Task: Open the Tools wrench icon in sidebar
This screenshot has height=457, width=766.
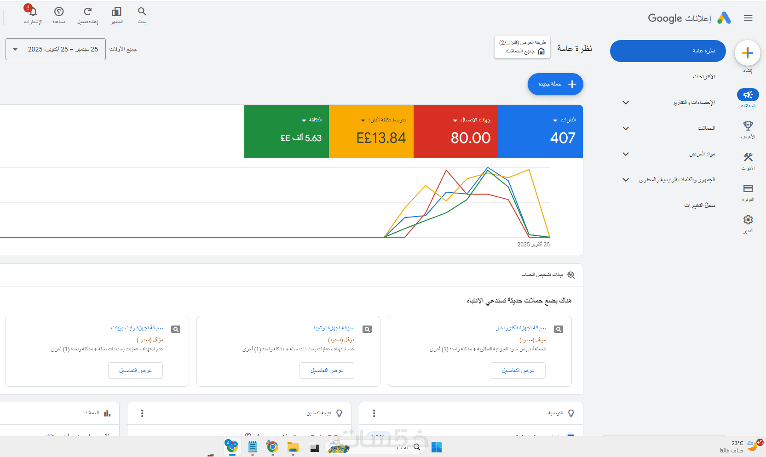Action: point(748,157)
